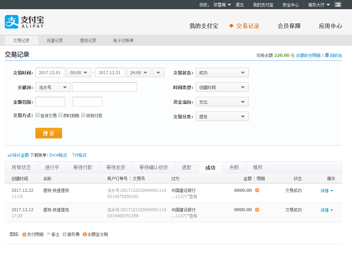Image resolution: width=352 pixels, height=253 pixels.
Task: Select 交易记录 in main navigation
Action: (x=248, y=26)
